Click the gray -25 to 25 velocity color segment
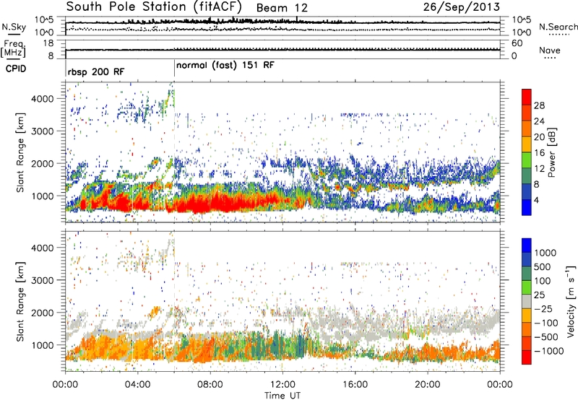The height and width of the screenshot is (400, 578). tap(527, 301)
